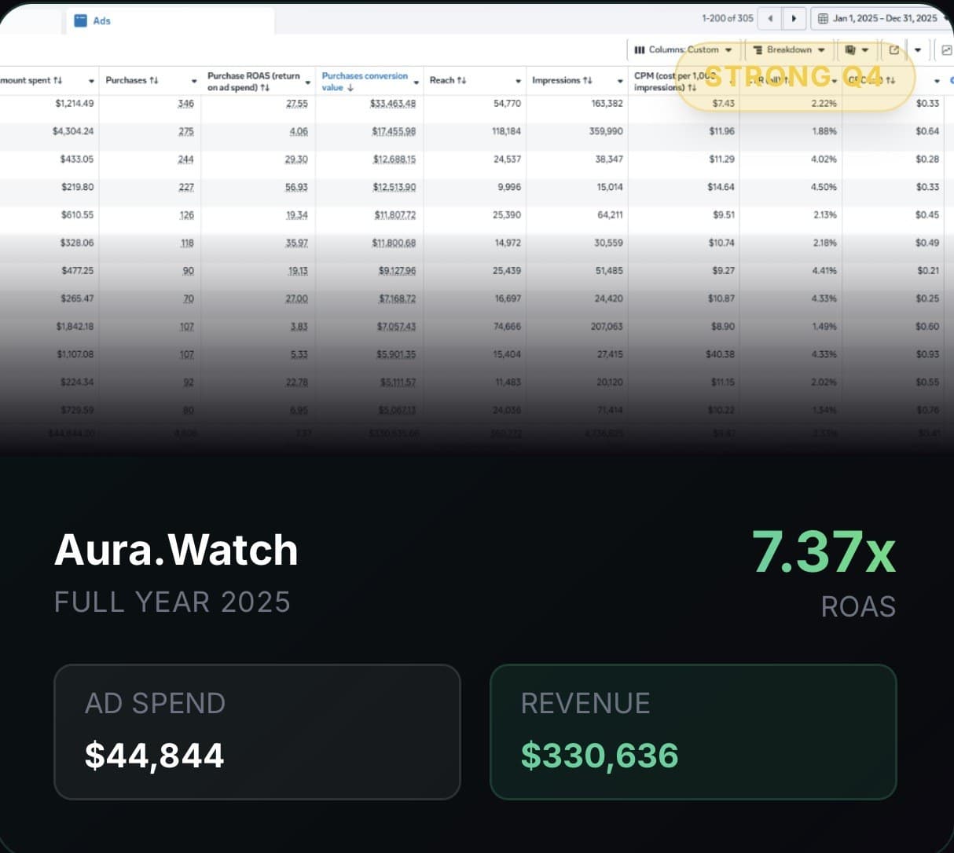Screen dimensions: 954x853
Task: Click the 29.30 ROAS value
Action: 297,159
